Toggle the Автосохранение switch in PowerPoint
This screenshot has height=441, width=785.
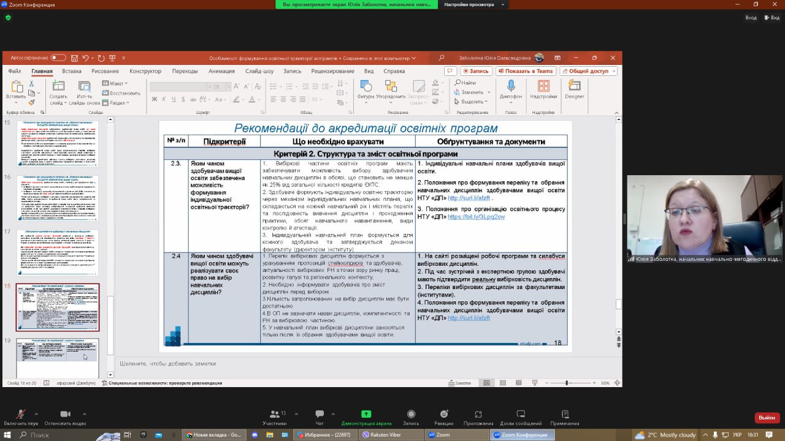point(58,58)
